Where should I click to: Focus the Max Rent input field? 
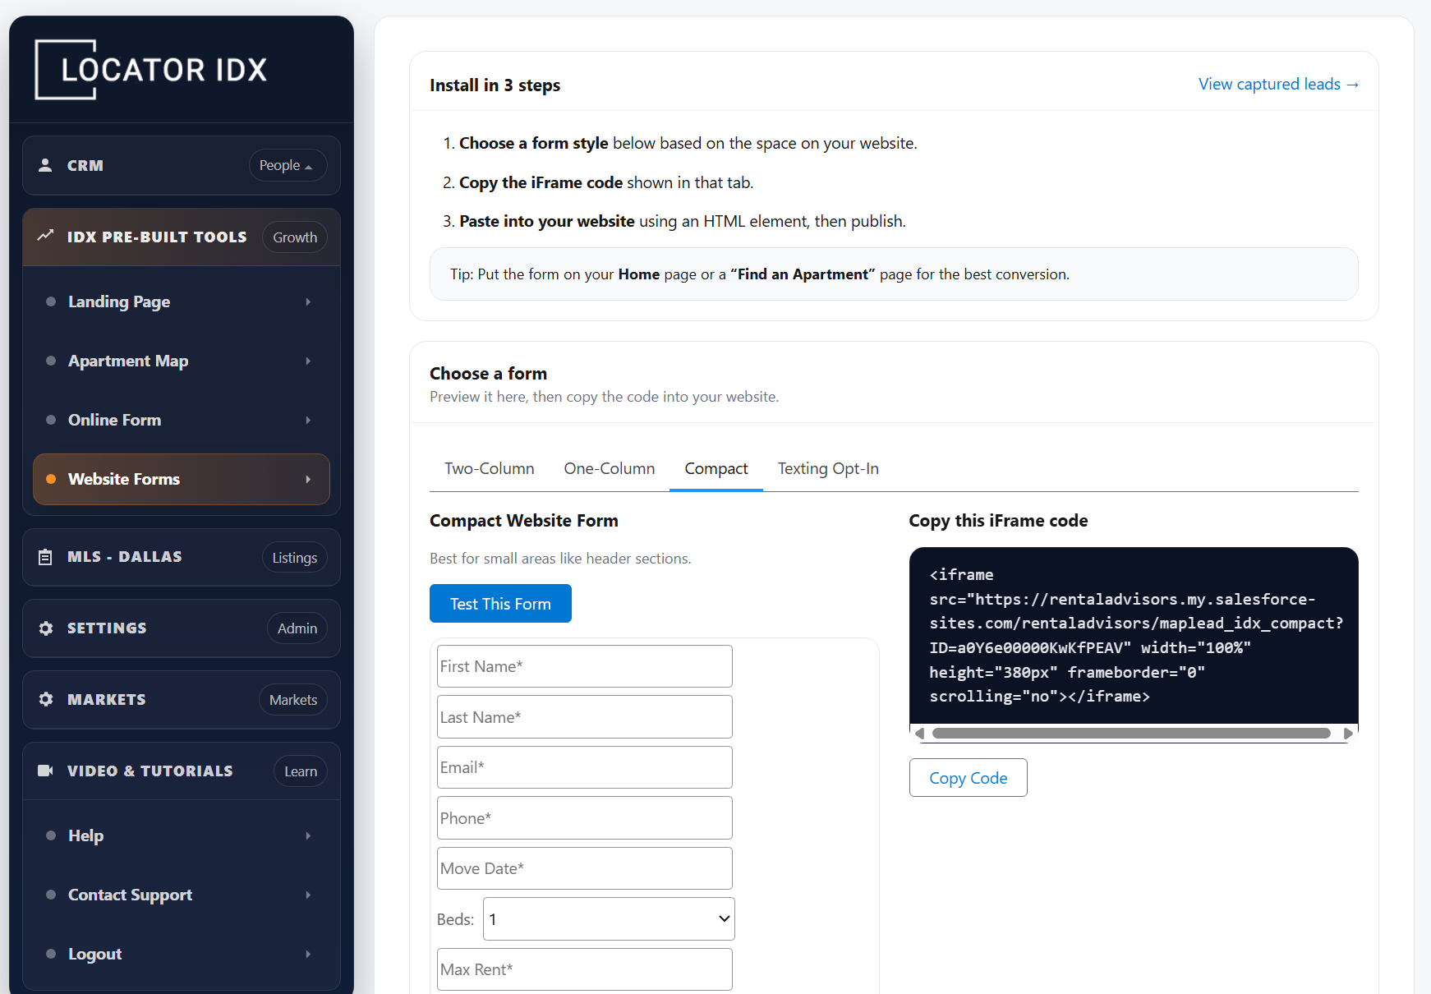585,969
